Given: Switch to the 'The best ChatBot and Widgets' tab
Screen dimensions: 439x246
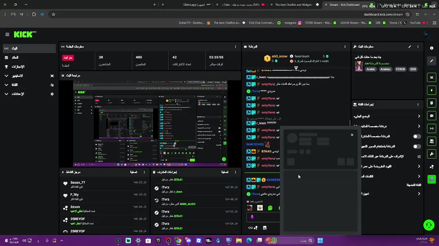Looking at the screenshot, I should click(294, 5).
